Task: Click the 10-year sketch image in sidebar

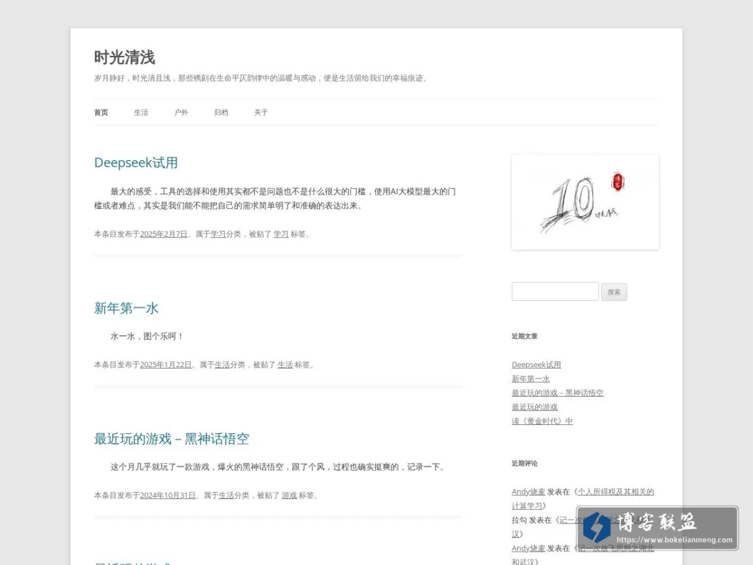Action: click(x=585, y=202)
